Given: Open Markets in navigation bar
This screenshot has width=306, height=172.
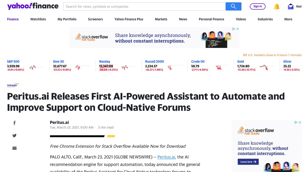Looking at the screenshot, I should click(x=161, y=19).
